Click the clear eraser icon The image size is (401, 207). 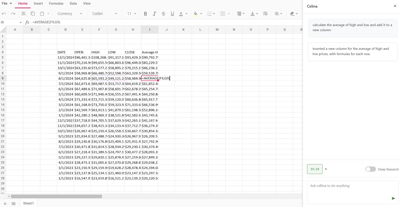(x=292, y=14)
